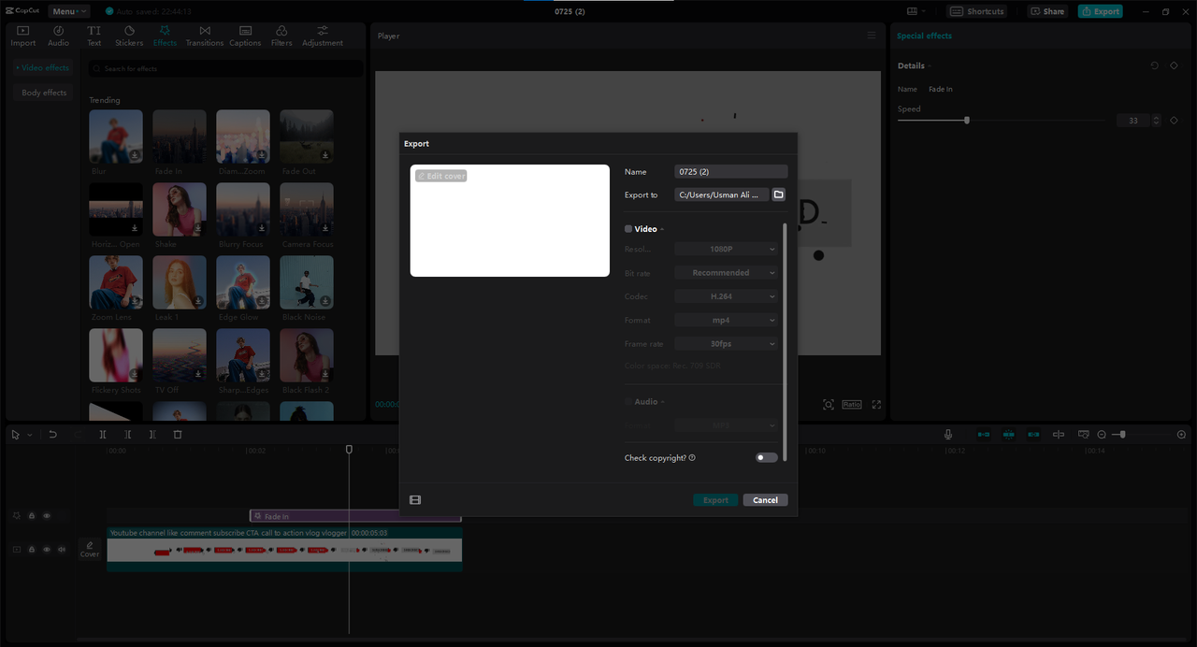Add keyframe for Speed
Viewport: 1197px width, 647px height.
tap(1175, 121)
